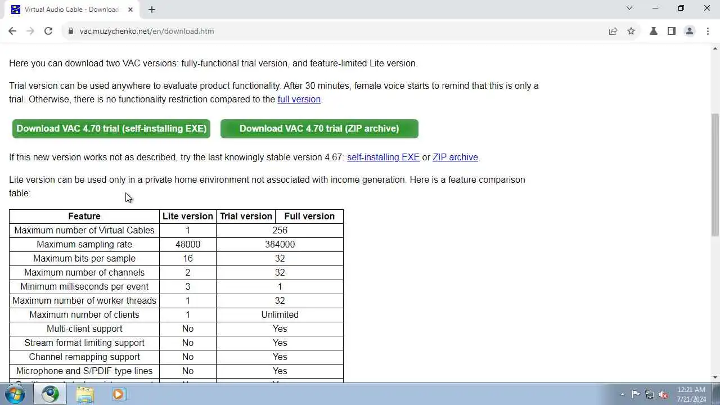Open the full version link
Screen dimensions: 720x405
point(299,99)
